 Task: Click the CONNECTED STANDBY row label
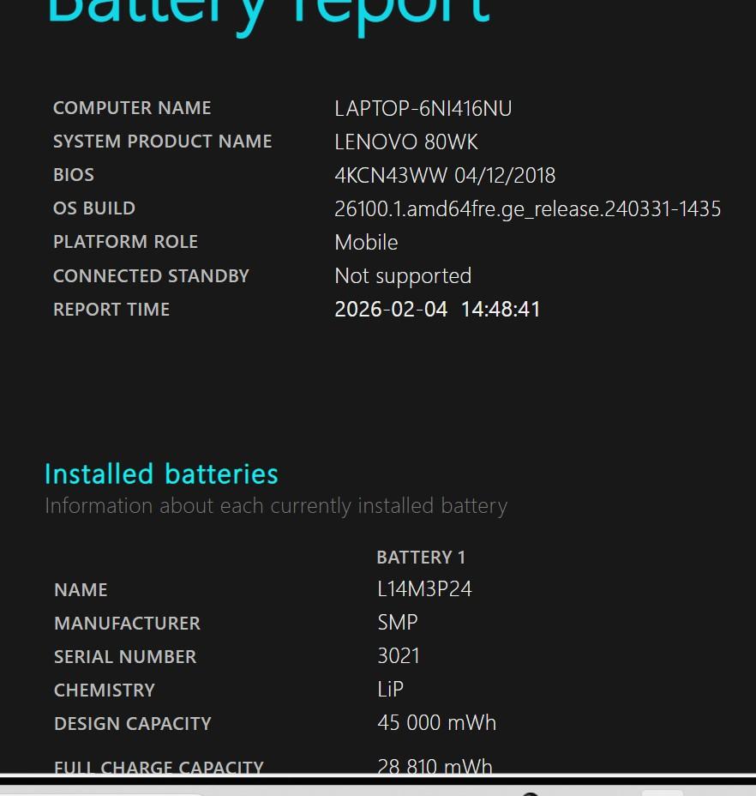pos(151,276)
